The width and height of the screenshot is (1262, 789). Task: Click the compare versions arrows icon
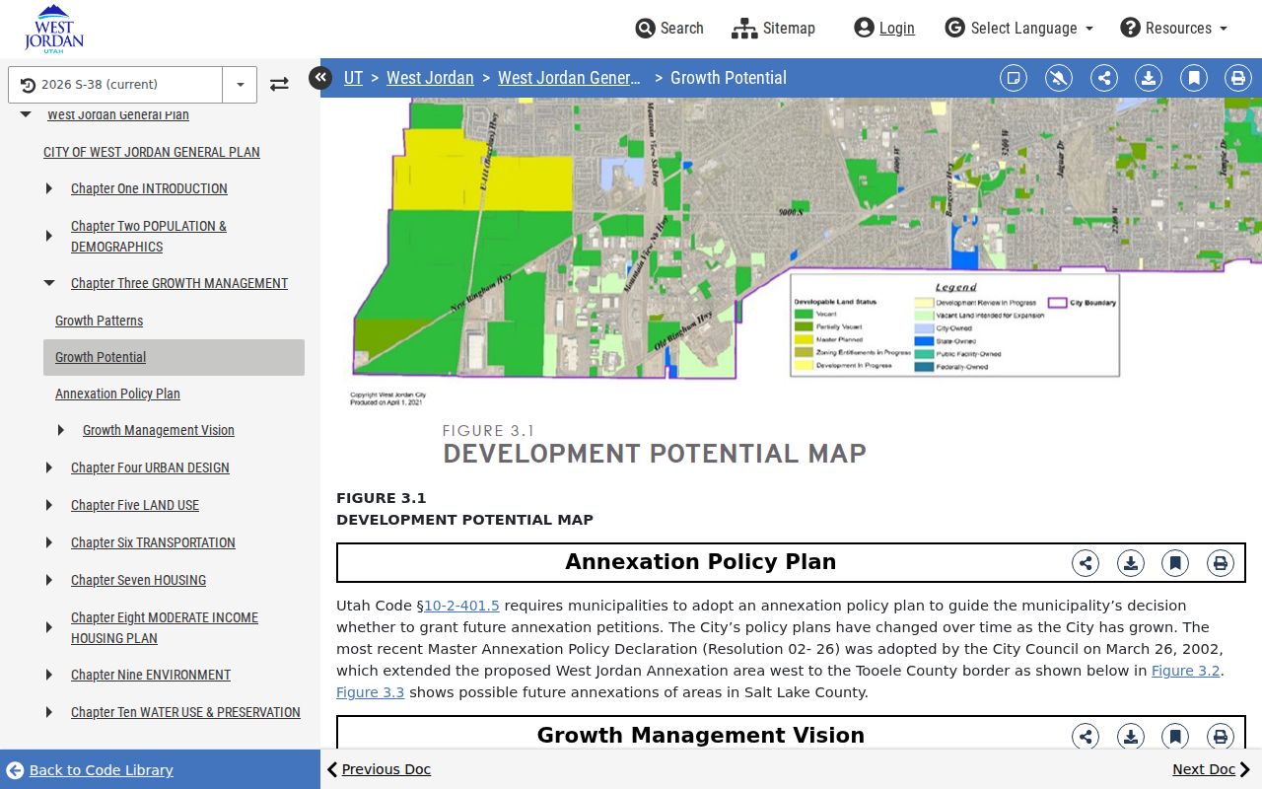279,85
